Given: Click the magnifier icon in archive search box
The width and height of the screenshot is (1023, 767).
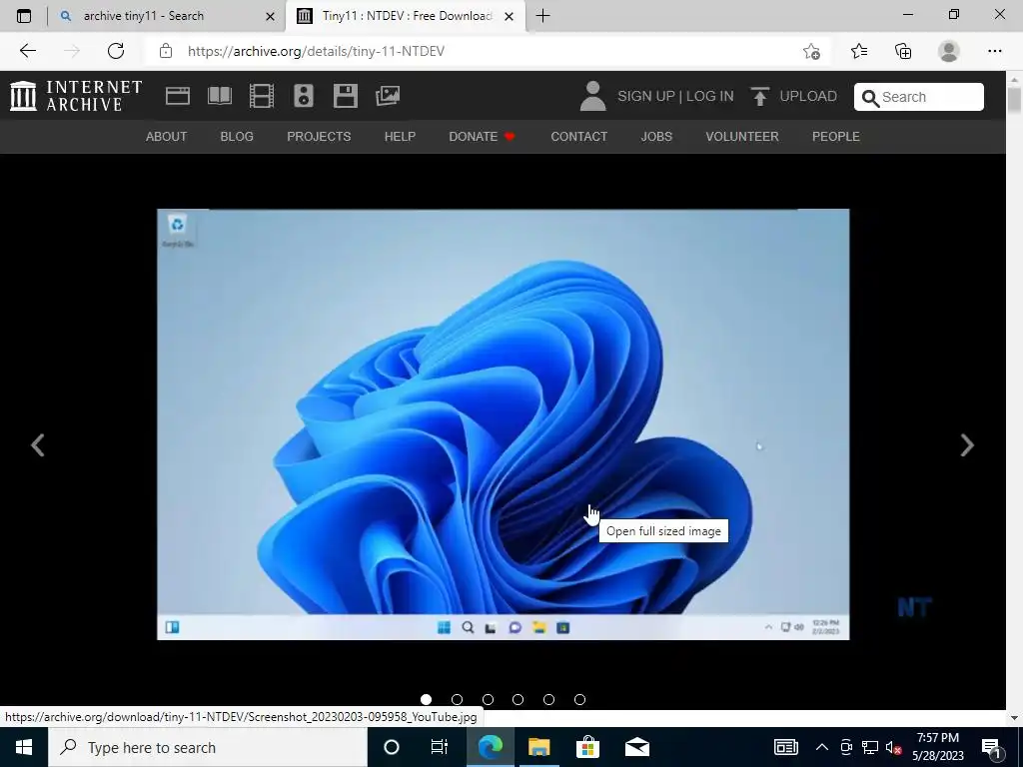Looking at the screenshot, I should click(870, 98).
